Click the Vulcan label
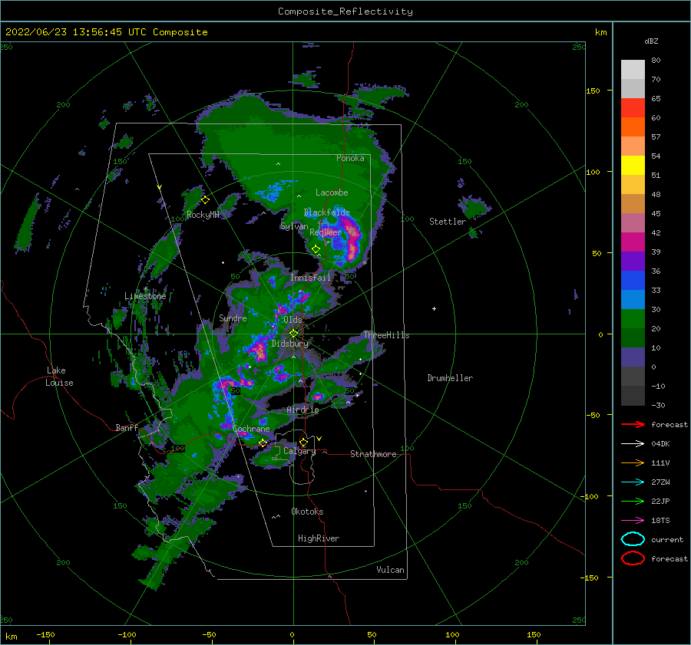The image size is (691, 645). pyautogui.click(x=391, y=570)
